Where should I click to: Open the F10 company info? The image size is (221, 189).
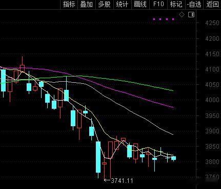click(x=158, y=4)
